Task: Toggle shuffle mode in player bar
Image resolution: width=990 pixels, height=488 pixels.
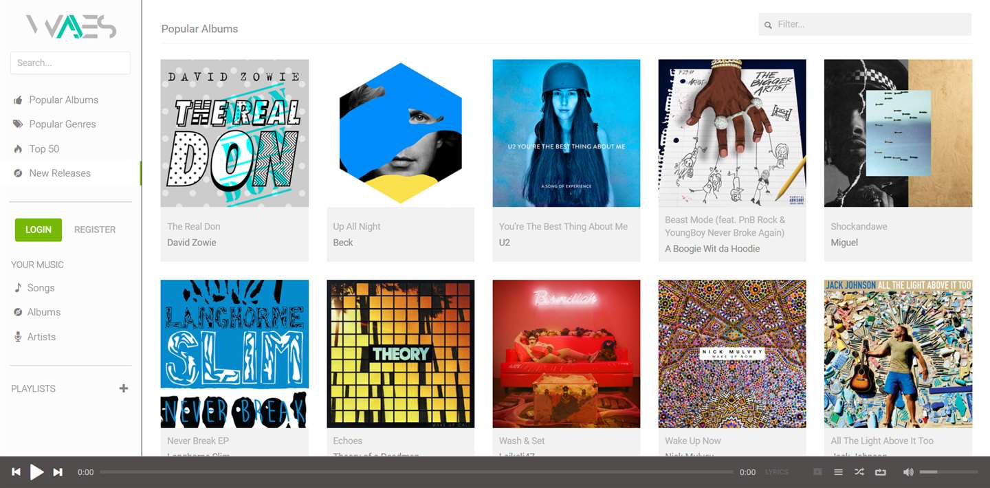Action: [x=859, y=472]
